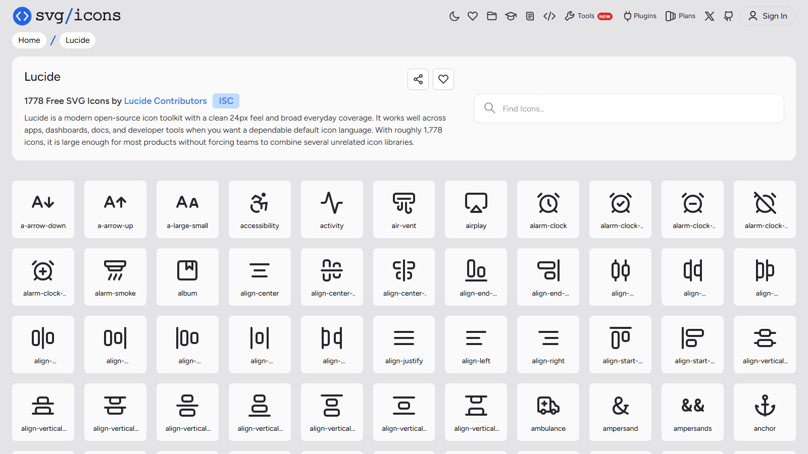
Task: Favorite the Lucide icon set
Action: (x=443, y=79)
